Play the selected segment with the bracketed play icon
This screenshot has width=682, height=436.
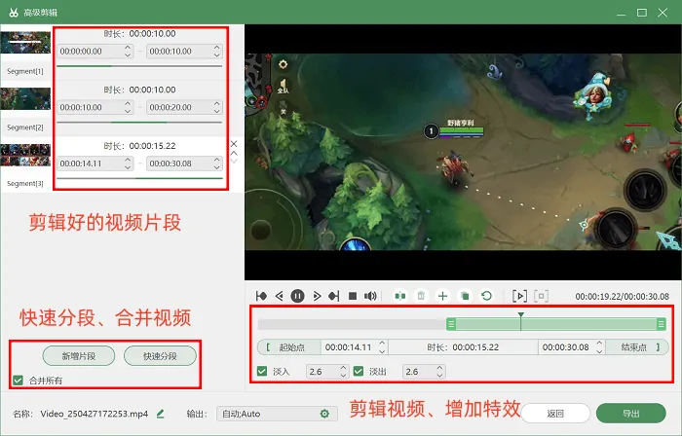[519, 296]
